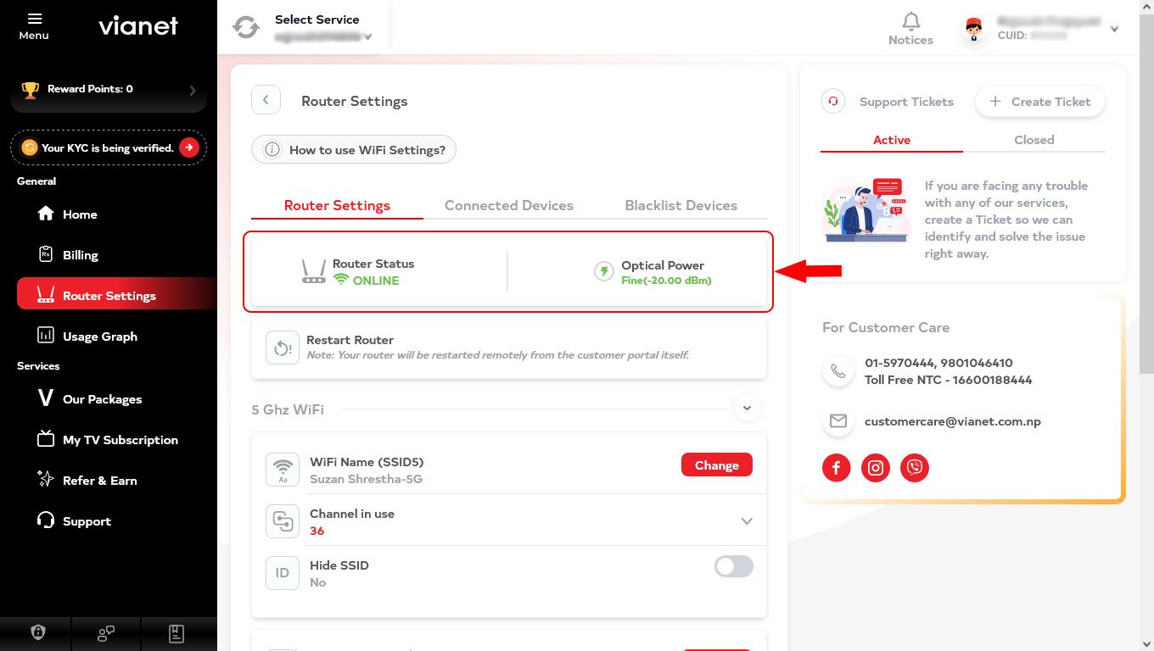Image resolution: width=1154 pixels, height=651 pixels.
Task: Click the Support Tickets headset icon
Action: tap(833, 102)
